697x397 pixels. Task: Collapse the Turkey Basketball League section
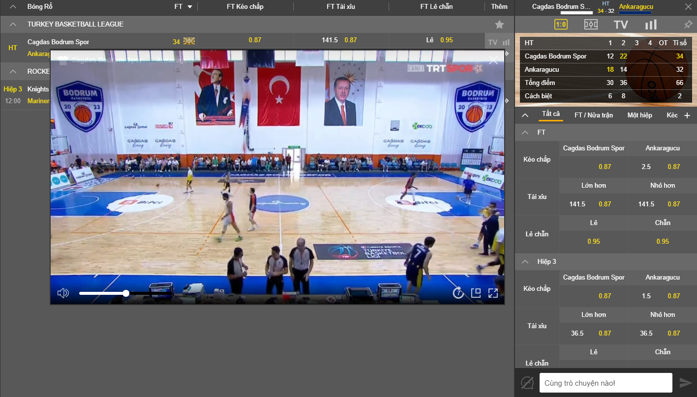point(13,25)
